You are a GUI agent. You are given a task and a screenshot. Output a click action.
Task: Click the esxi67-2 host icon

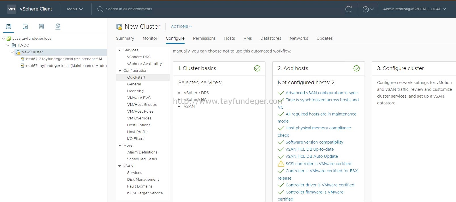coord(22,59)
